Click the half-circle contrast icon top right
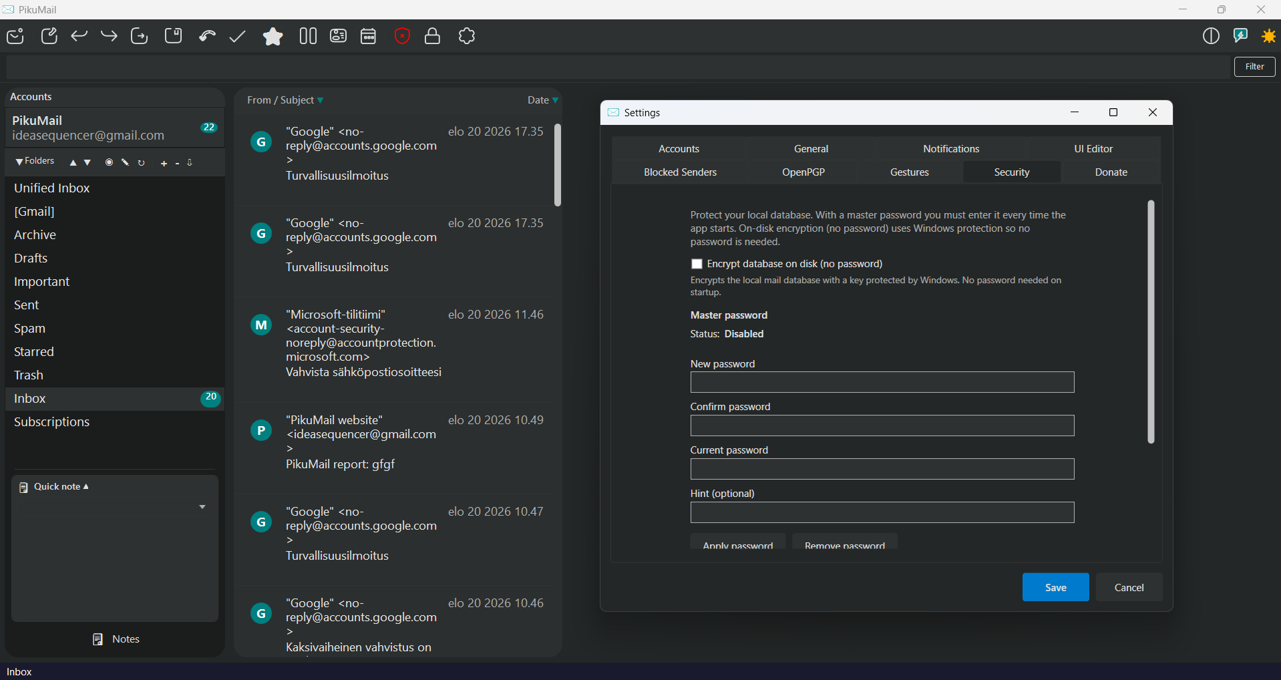The width and height of the screenshot is (1281, 680). click(1211, 36)
